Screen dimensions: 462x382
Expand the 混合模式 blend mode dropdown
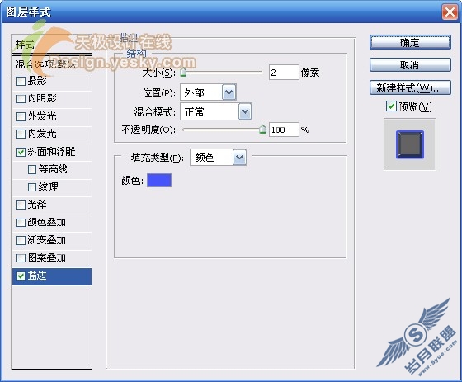coord(245,111)
